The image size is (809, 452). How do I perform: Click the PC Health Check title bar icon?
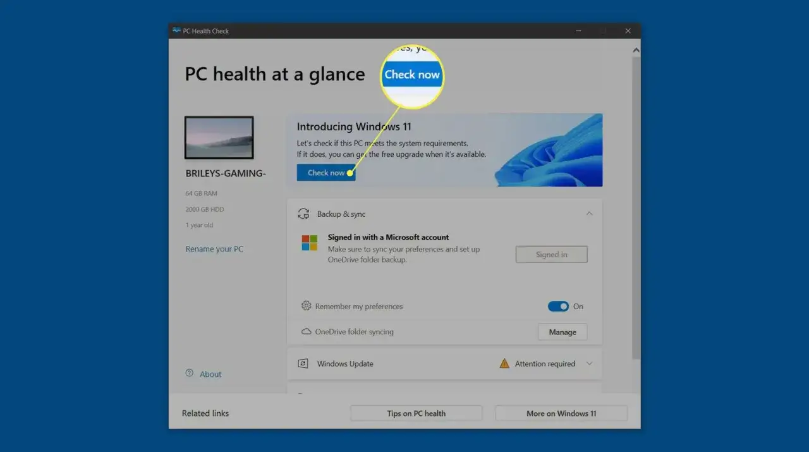point(176,30)
